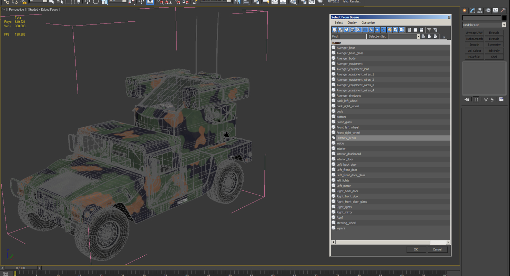Open the Customize menu in dialog

click(x=368, y=23)
